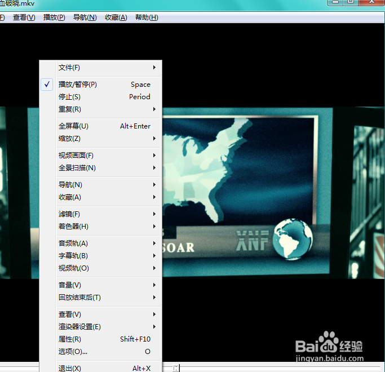385x372 pixels.
Task: Expand 收藏(A) in the context menu
Action: pos(100,197)
